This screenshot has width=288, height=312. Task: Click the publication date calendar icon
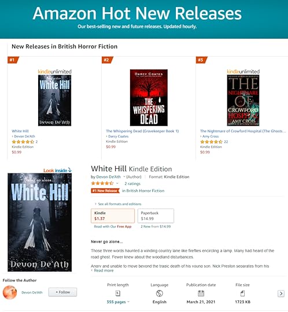[201, 294]
